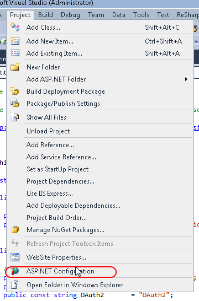Click the Build Deployment Package icon
This screenshot has width=199, height=301.
click(15, 91)
